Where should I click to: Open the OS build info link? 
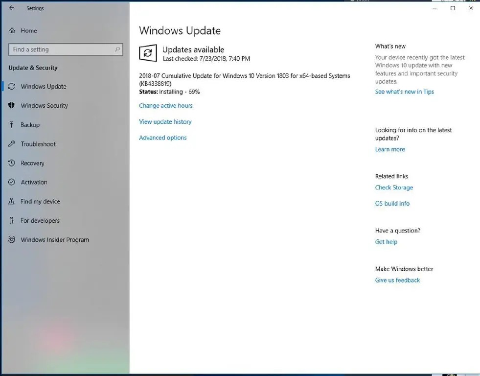click(392, 203)
